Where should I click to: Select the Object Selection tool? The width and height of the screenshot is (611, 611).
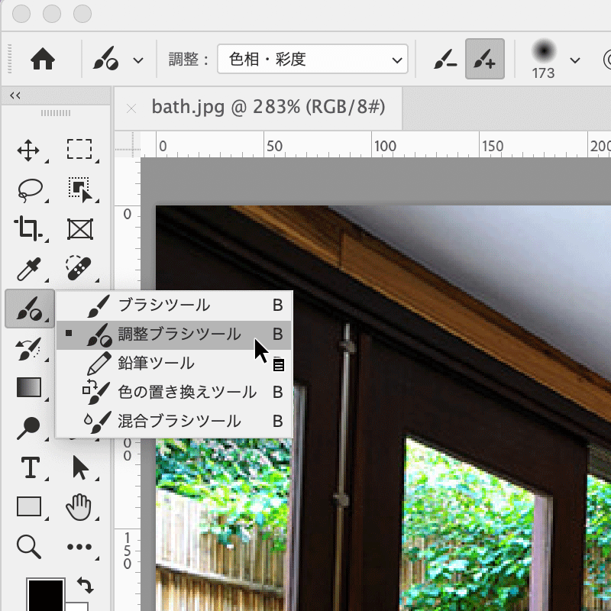(x=80, y=189)
